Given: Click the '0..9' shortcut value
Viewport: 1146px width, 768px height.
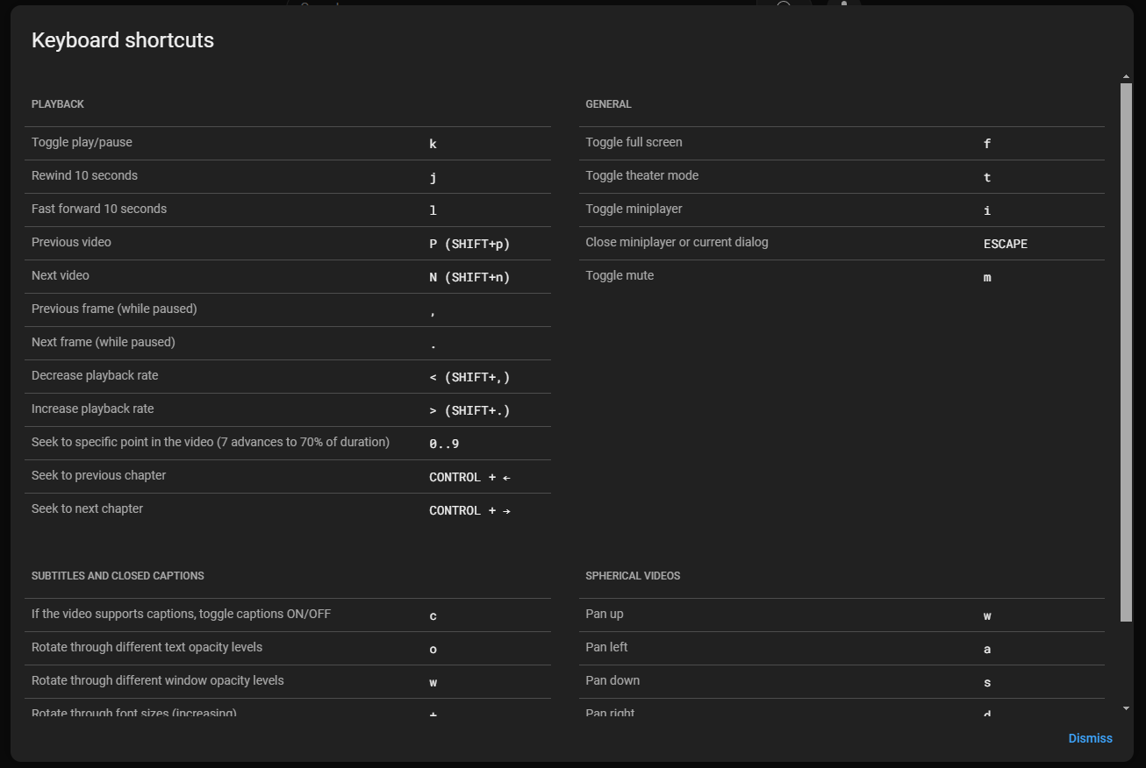Looking at the screenshot, I should click(444, 444).
